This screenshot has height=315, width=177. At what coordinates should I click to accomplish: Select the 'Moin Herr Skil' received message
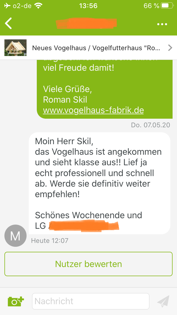click(x=100, y=183)
